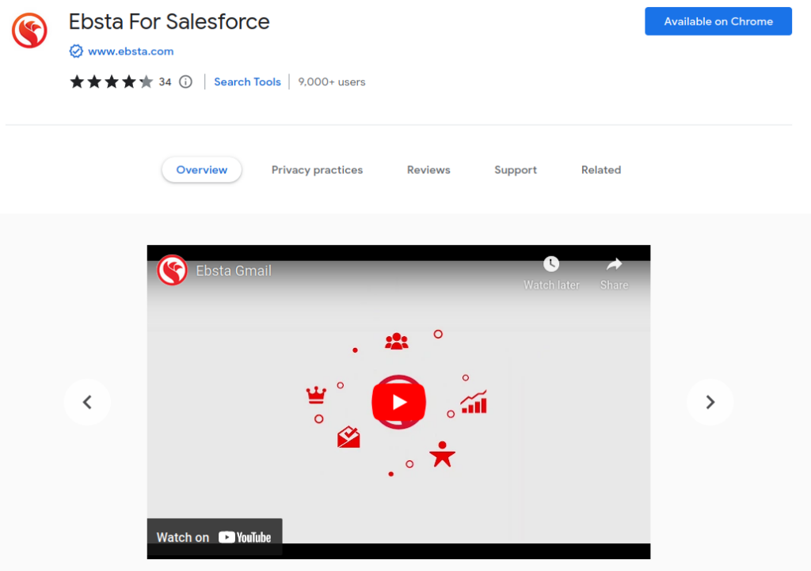
Task: Open the Privacy practices tab
Action: point(317,169)
